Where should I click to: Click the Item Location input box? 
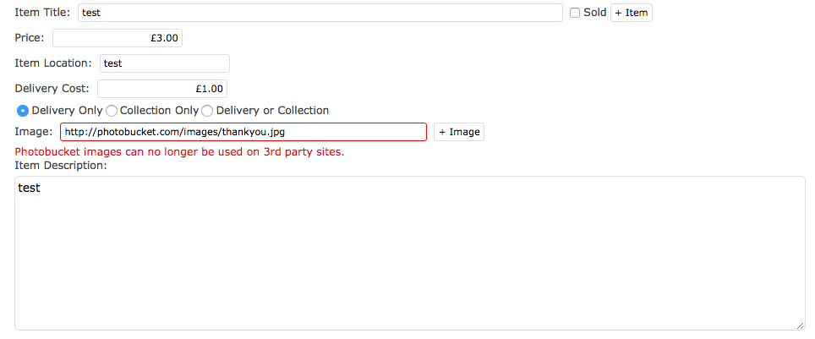tap(165, 63)
